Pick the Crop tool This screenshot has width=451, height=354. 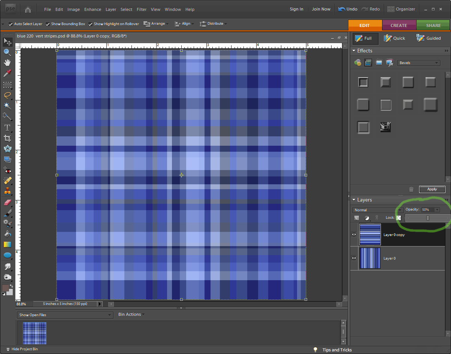point(7,138)
